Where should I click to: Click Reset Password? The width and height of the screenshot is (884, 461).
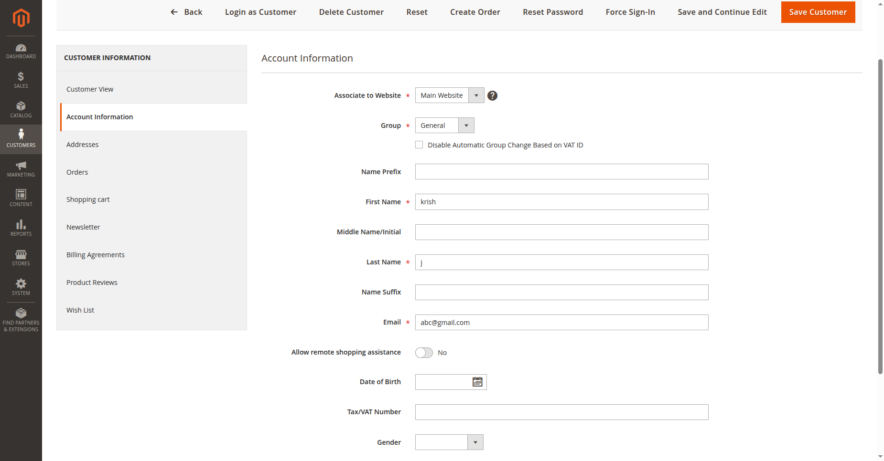[553, 12]
